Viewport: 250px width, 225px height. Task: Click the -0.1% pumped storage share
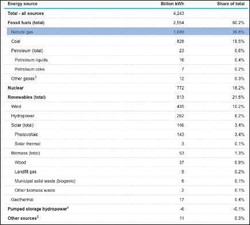pos(239,209)
